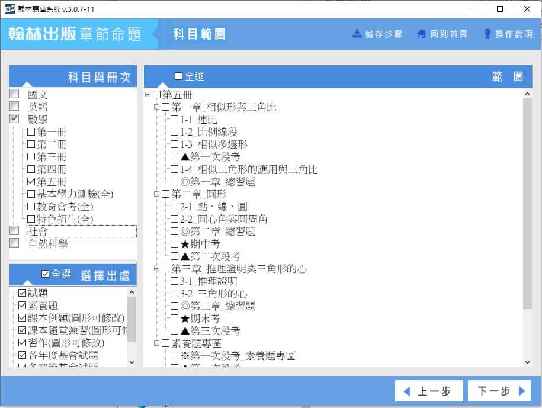This screenshot has width=542, height=408.
Task: Collapse the 第三章 推理證明與三角形的心 node
Action: 156,268
